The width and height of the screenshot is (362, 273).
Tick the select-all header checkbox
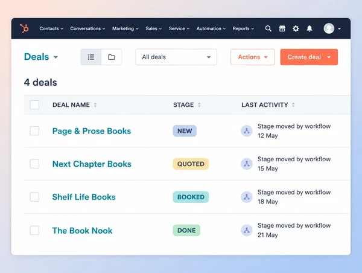click(34, 105)
